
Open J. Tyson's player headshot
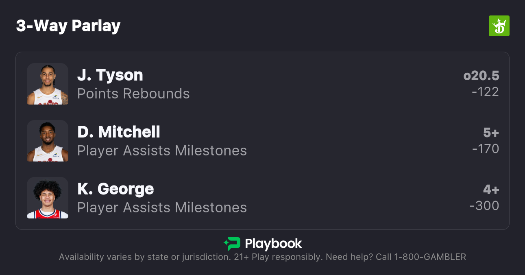pyautogui.click(x=48, y=84)
